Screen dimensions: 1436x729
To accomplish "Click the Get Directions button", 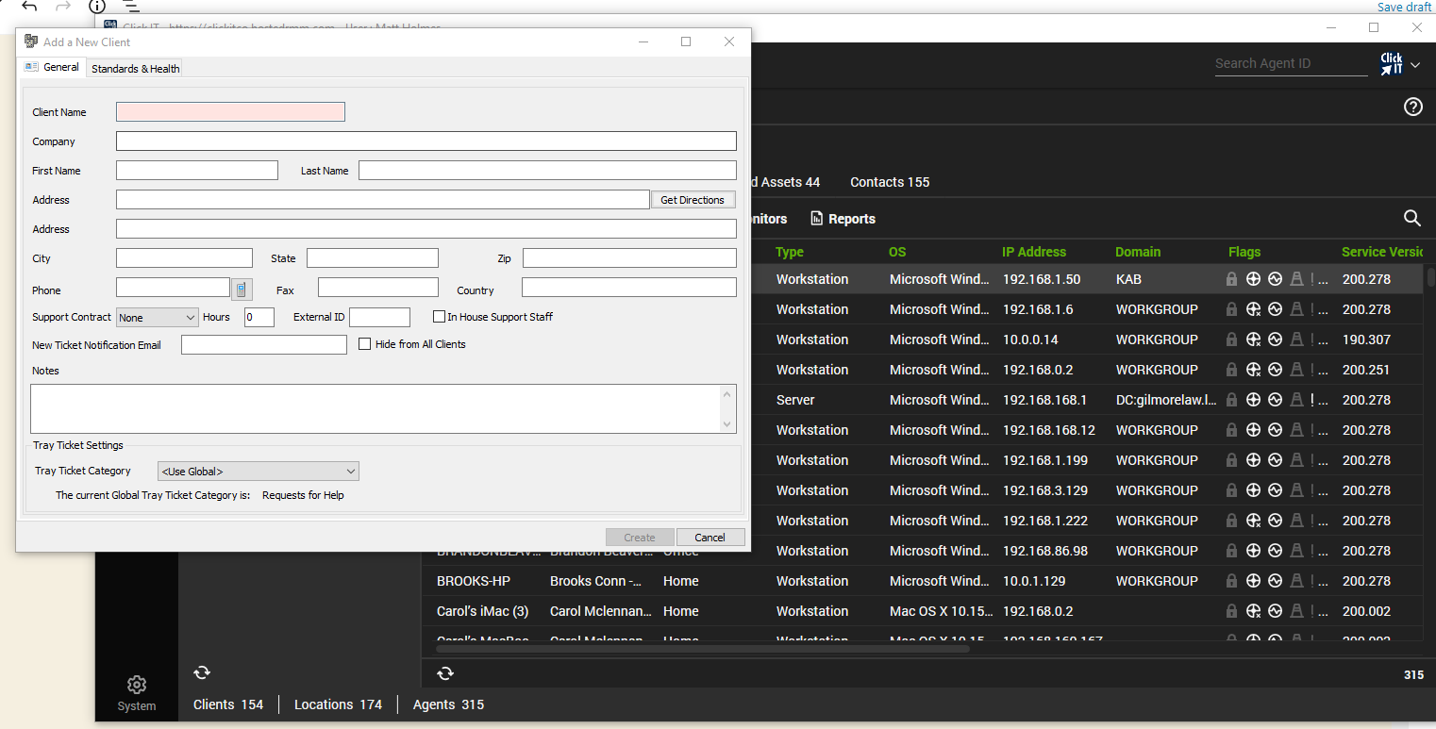I will (693, 200).
